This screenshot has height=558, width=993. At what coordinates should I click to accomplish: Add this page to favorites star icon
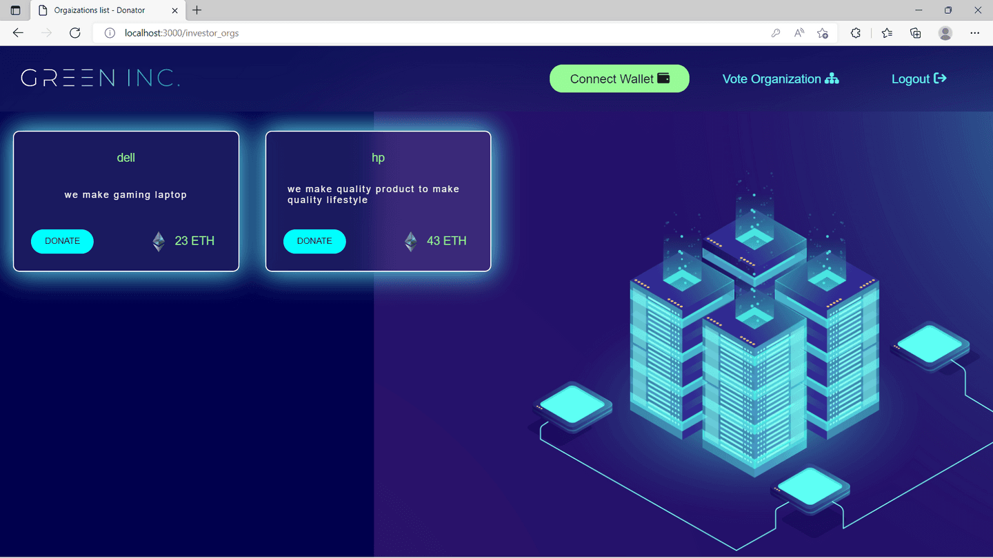pos(823,32)
